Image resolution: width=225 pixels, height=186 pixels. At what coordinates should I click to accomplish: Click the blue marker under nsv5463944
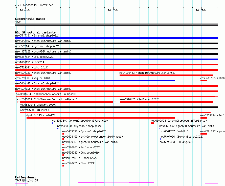pyautogui.click(x=58, y=128)
